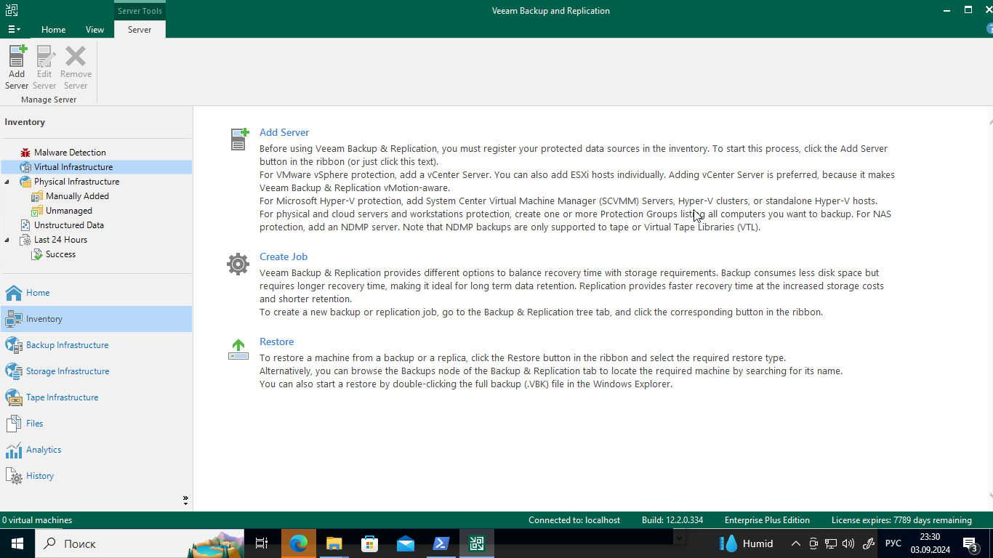Select Malware Detection in inventory tree

[70, 153]
